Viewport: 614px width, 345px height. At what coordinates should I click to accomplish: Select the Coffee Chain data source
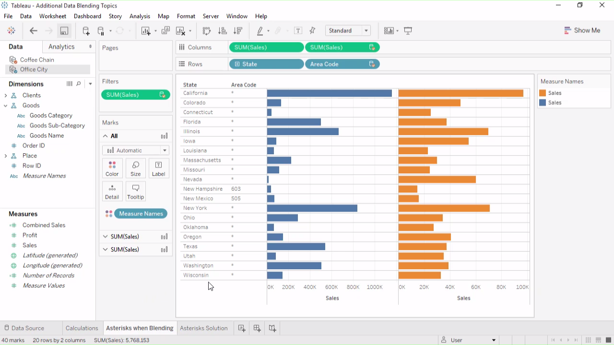tap(37, 60)
